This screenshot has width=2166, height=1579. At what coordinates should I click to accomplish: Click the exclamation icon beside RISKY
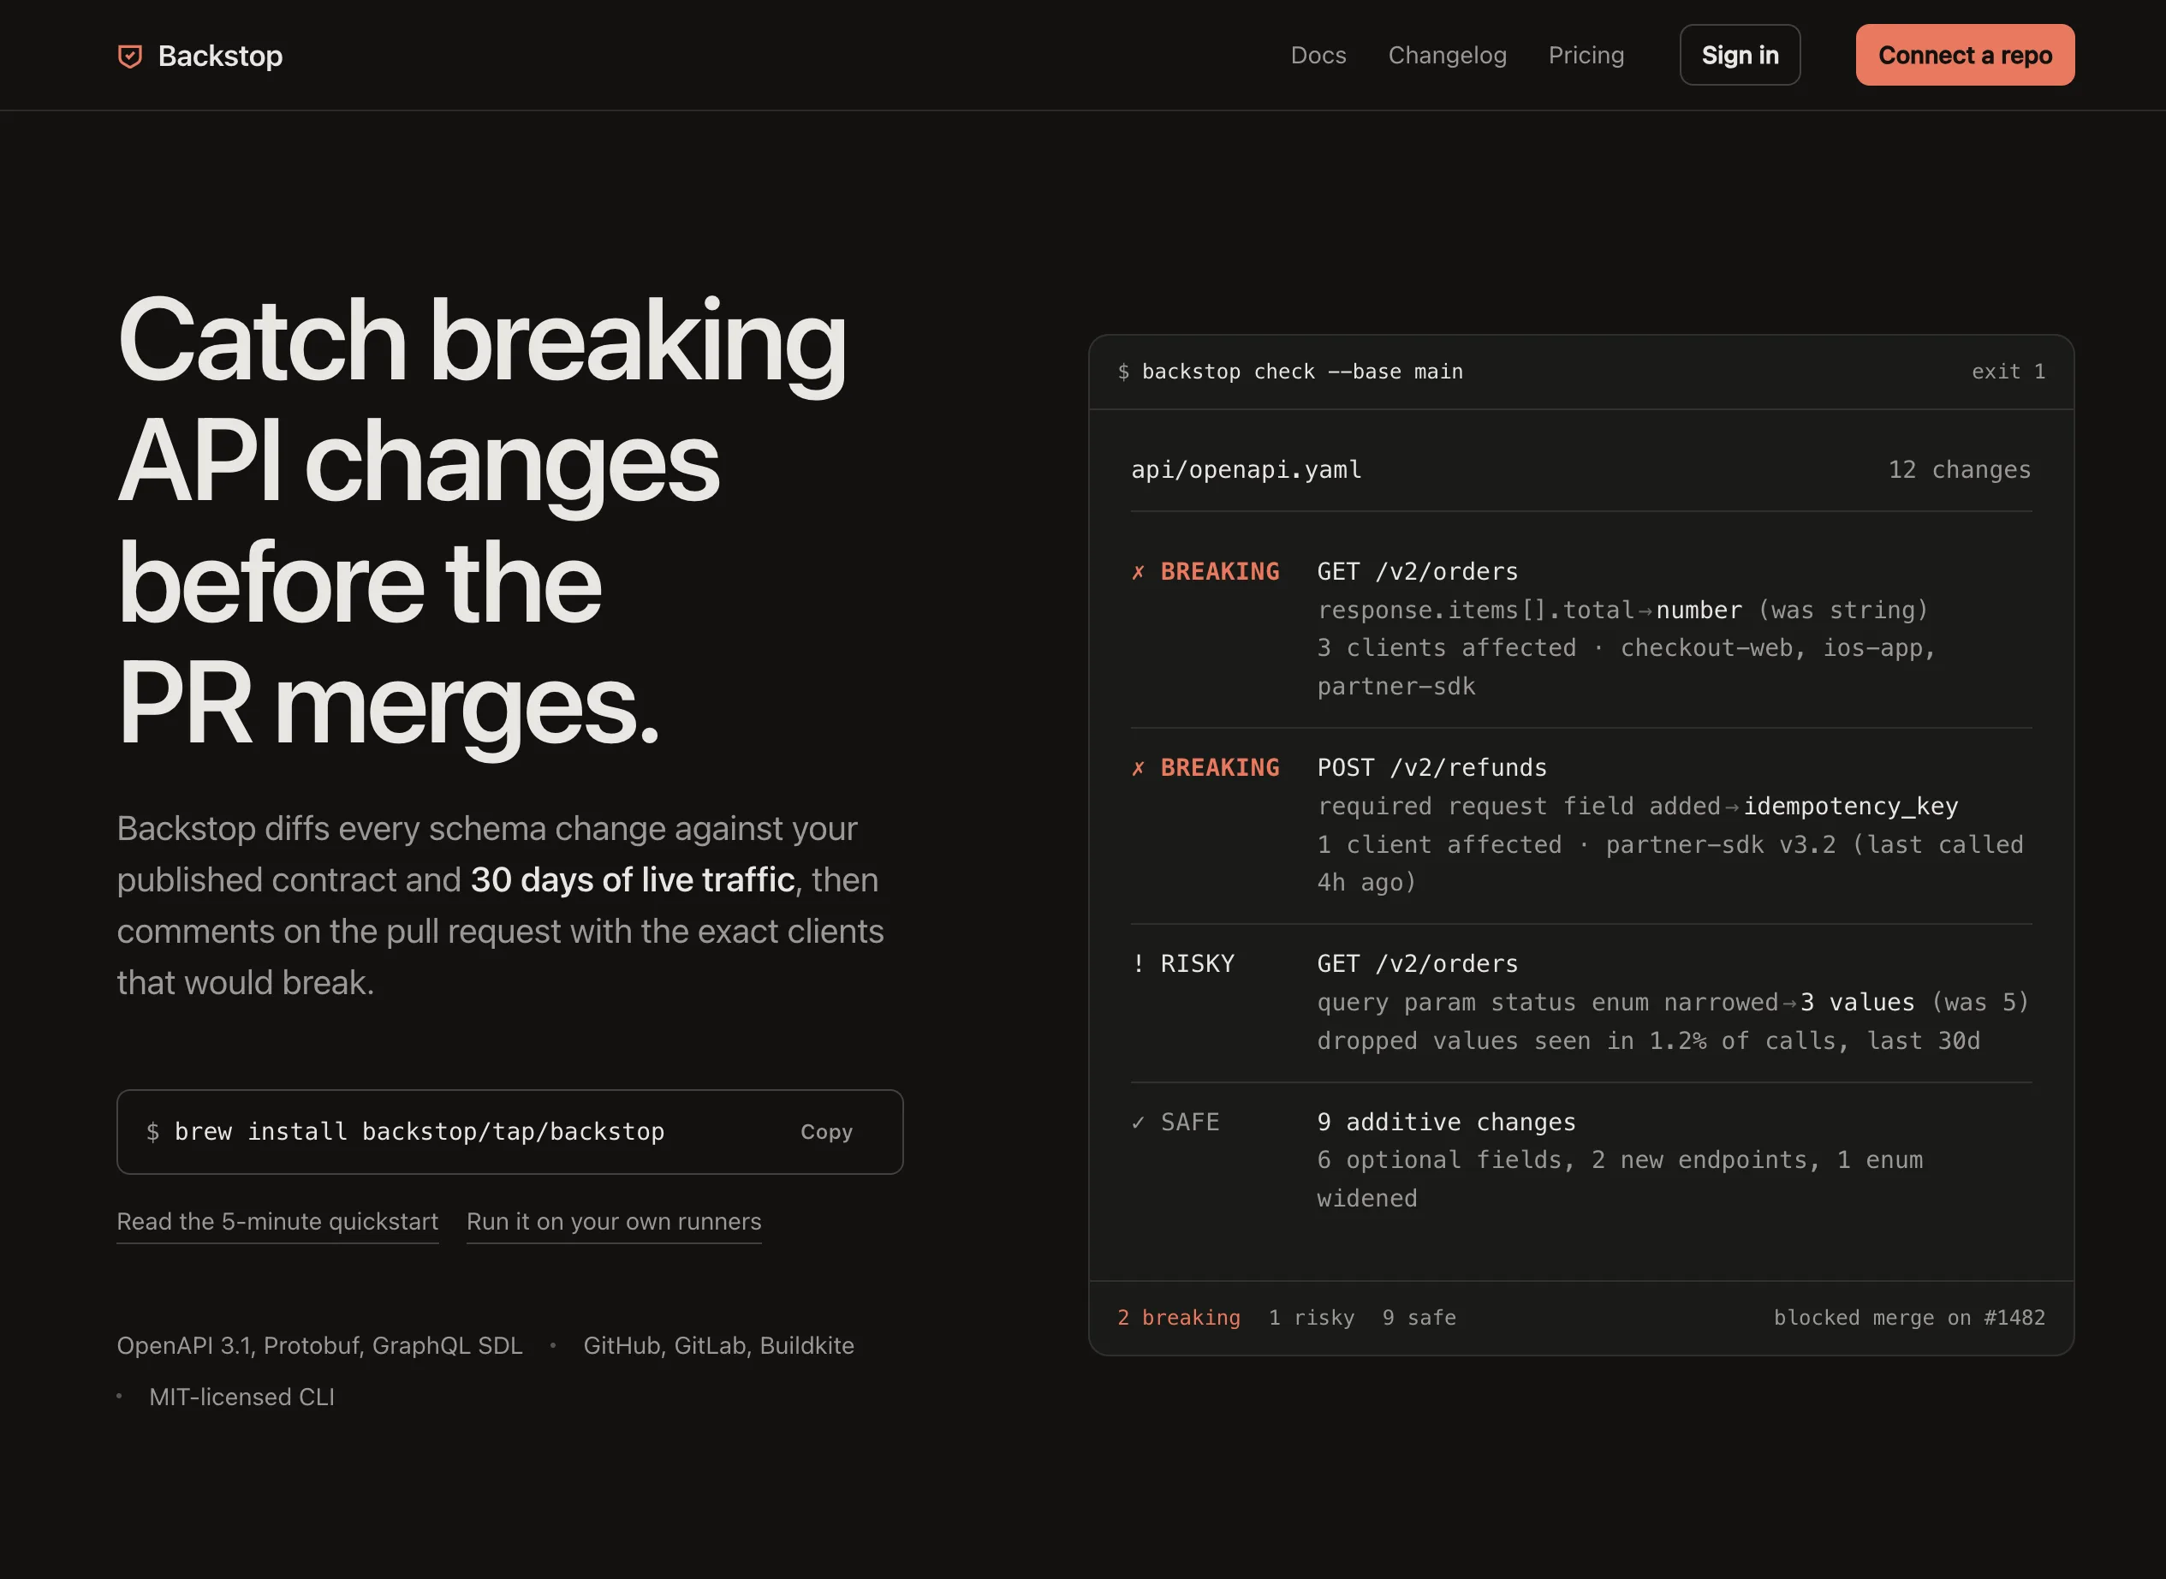pyautogui.click(x=1138, y=963)
